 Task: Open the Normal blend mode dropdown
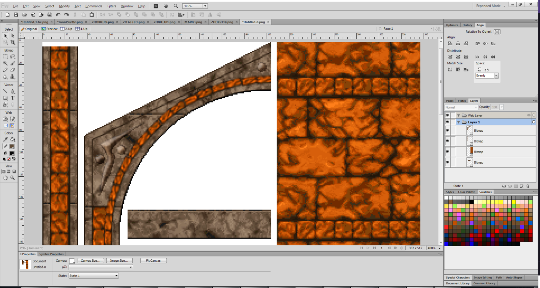(461, 107)
